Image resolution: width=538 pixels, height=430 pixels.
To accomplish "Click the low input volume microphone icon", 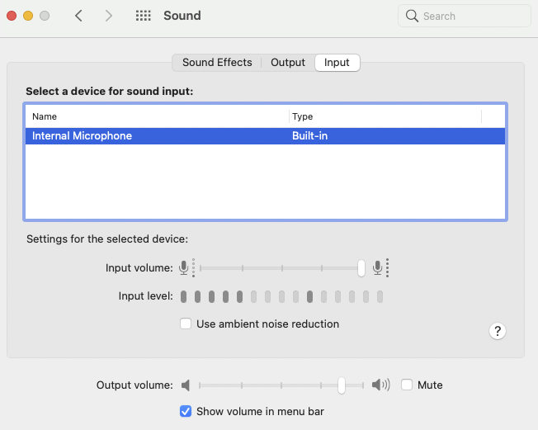I will pos(183,267).
